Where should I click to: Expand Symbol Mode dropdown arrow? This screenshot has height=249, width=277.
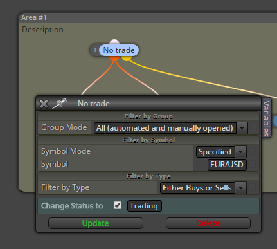point(240,152)
